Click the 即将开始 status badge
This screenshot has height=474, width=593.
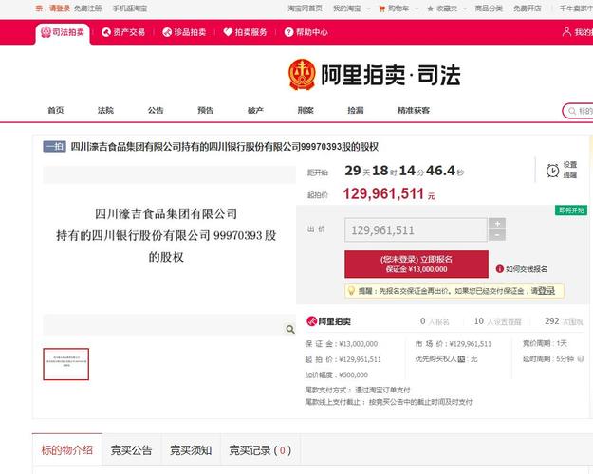571,210
